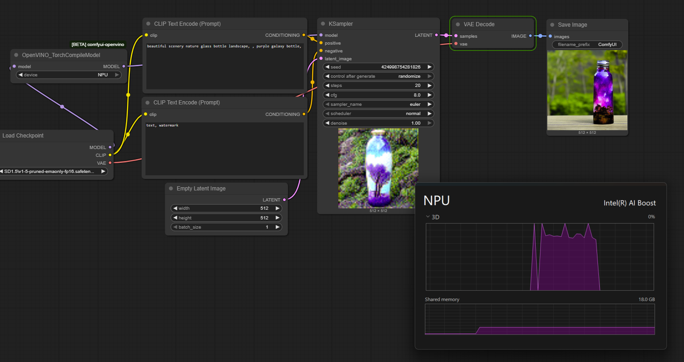The width and height of the screenshot is (684, 362).
Task: Click the positive prompt text box with 'beautiful scenery'
Action: (x=225, y=66)
